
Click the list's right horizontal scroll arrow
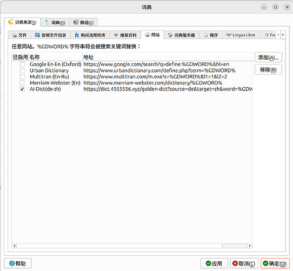[250, 246]
